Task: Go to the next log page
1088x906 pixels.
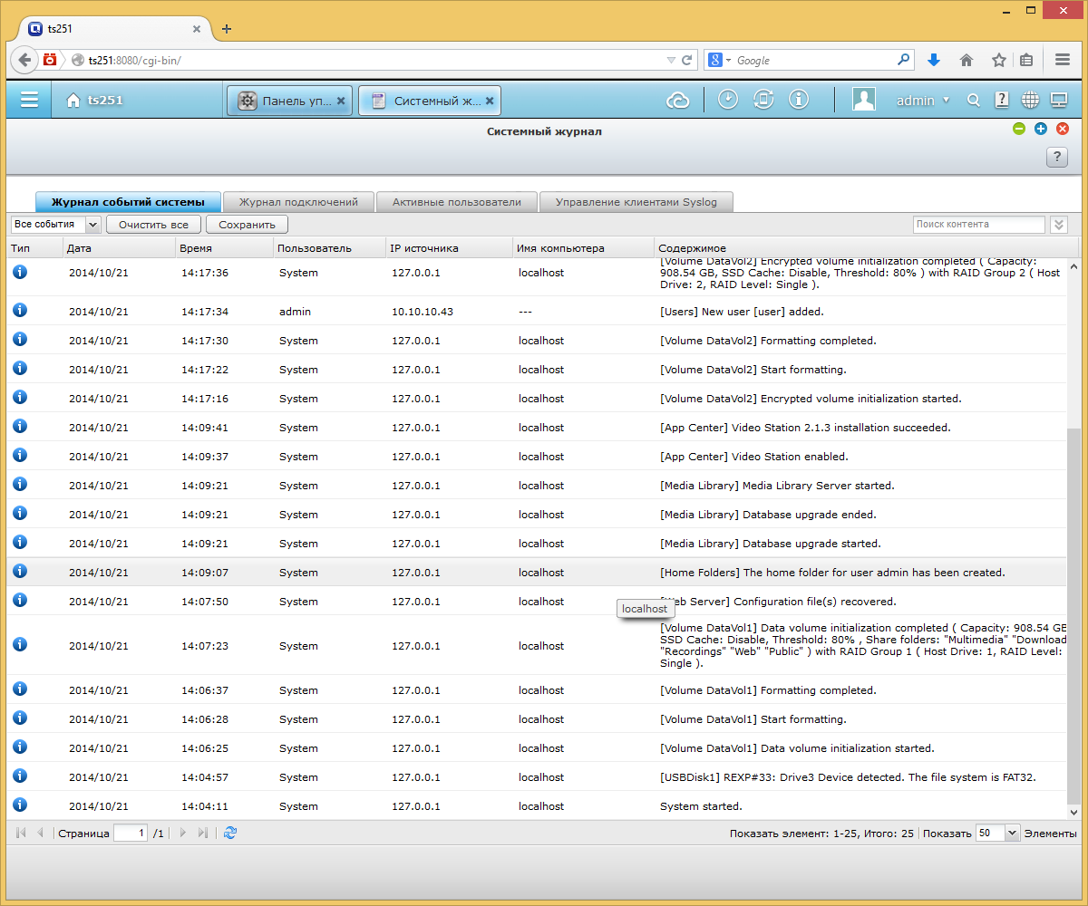Action: (183, 833)
